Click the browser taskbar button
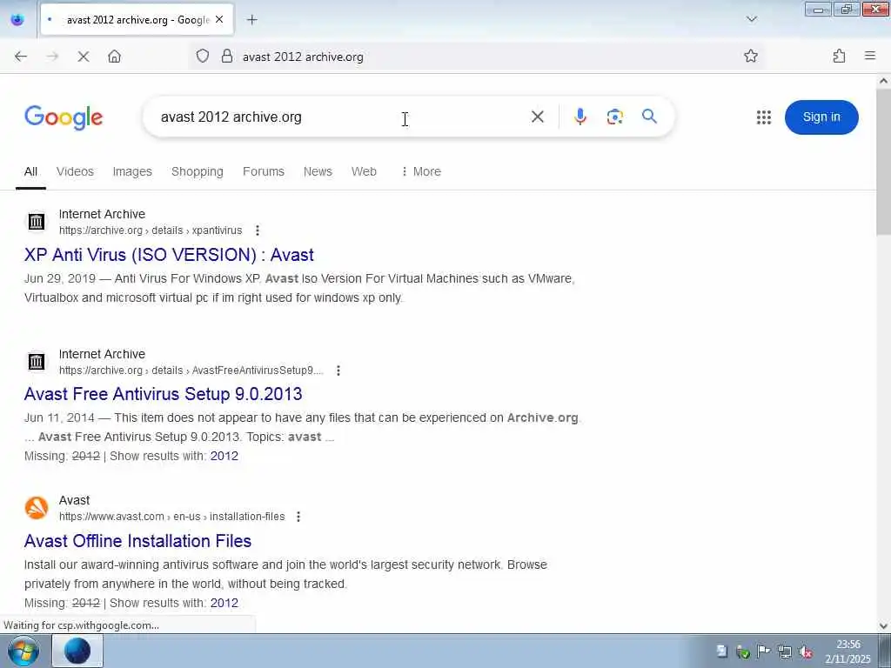The image size is (891, 668). 77,651
